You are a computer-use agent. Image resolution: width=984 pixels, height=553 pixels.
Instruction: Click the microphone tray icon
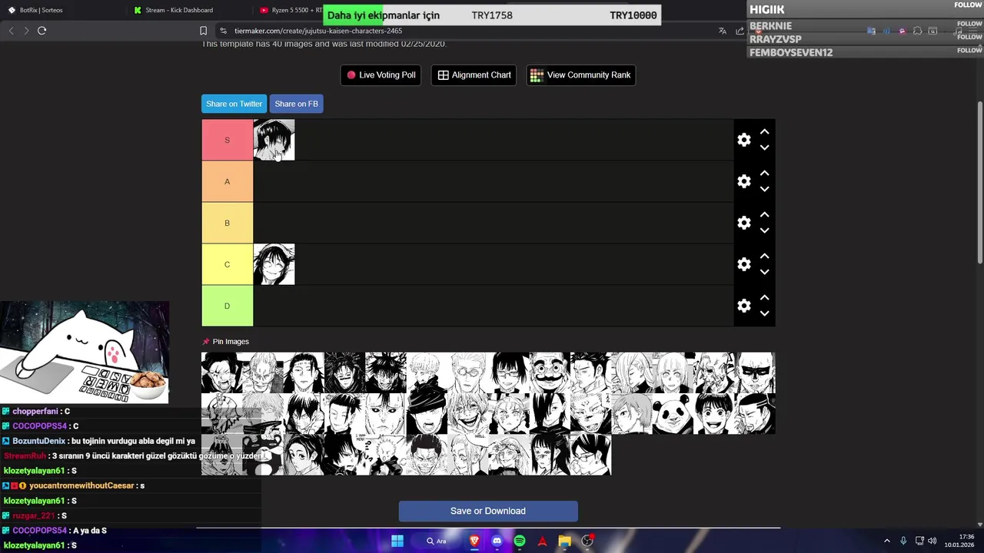(903, 541)
